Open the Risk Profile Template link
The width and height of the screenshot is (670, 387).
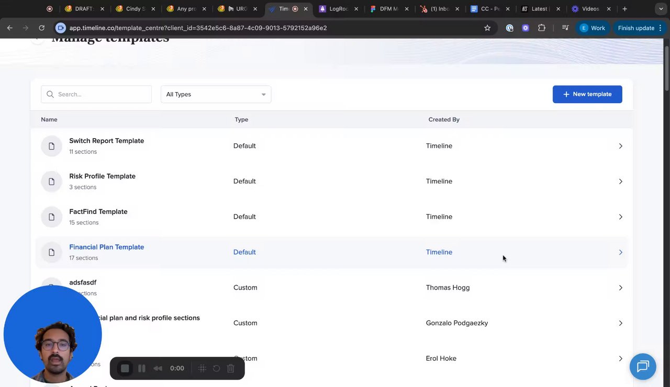102,176
